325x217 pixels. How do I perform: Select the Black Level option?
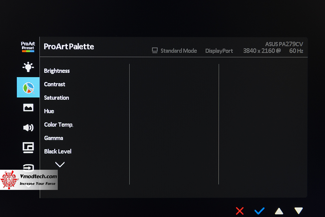58,151
